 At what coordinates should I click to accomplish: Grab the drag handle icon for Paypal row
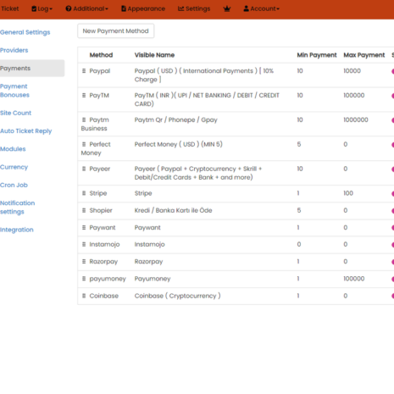84,71
